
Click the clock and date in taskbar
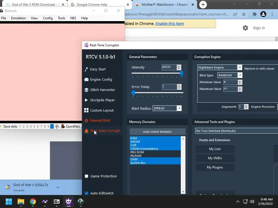click(x=265, y=201)
